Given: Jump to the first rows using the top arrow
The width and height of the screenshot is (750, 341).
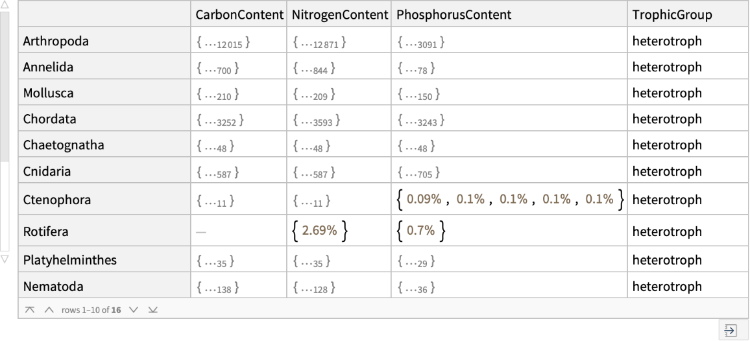Looking at the screenshot, I should tap(30, 309).
